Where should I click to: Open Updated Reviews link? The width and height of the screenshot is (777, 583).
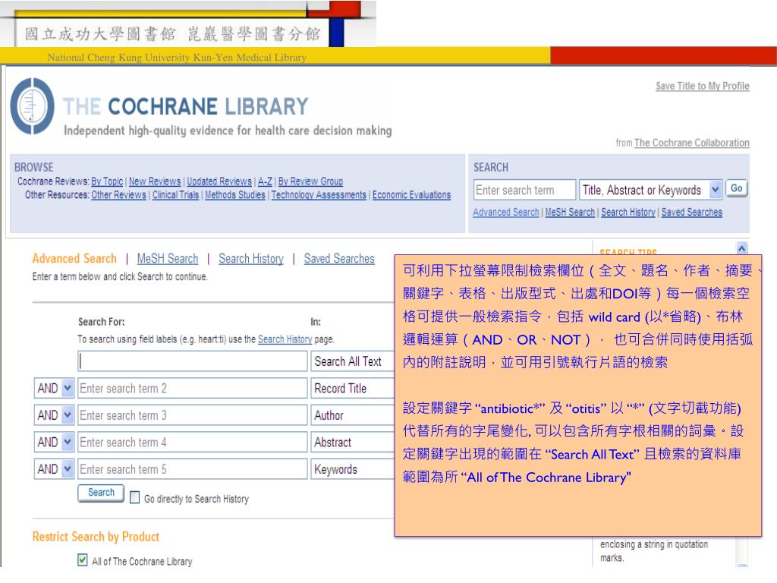(219, 181)
